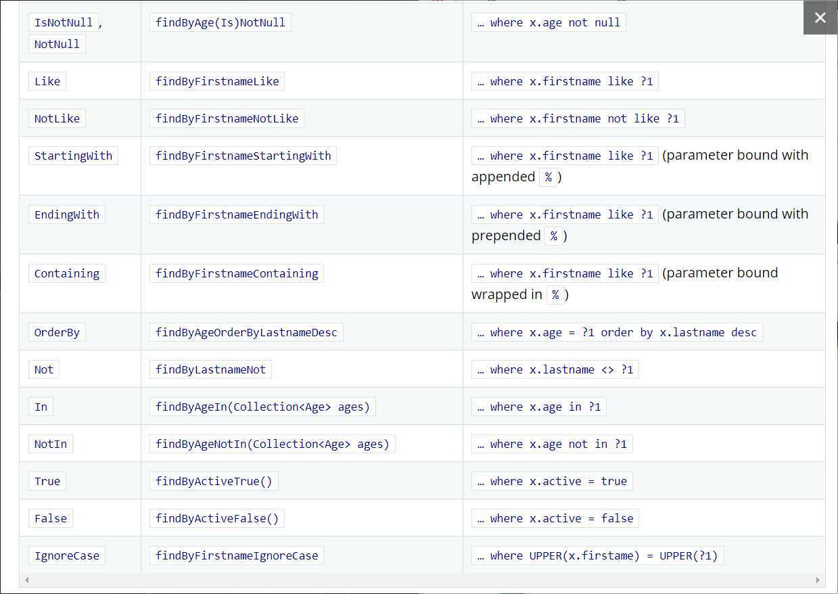Click the UPPER(x.firstame) = UPPER(?1) snippet
Screen dimensions: 838x594
pos(597,555)
